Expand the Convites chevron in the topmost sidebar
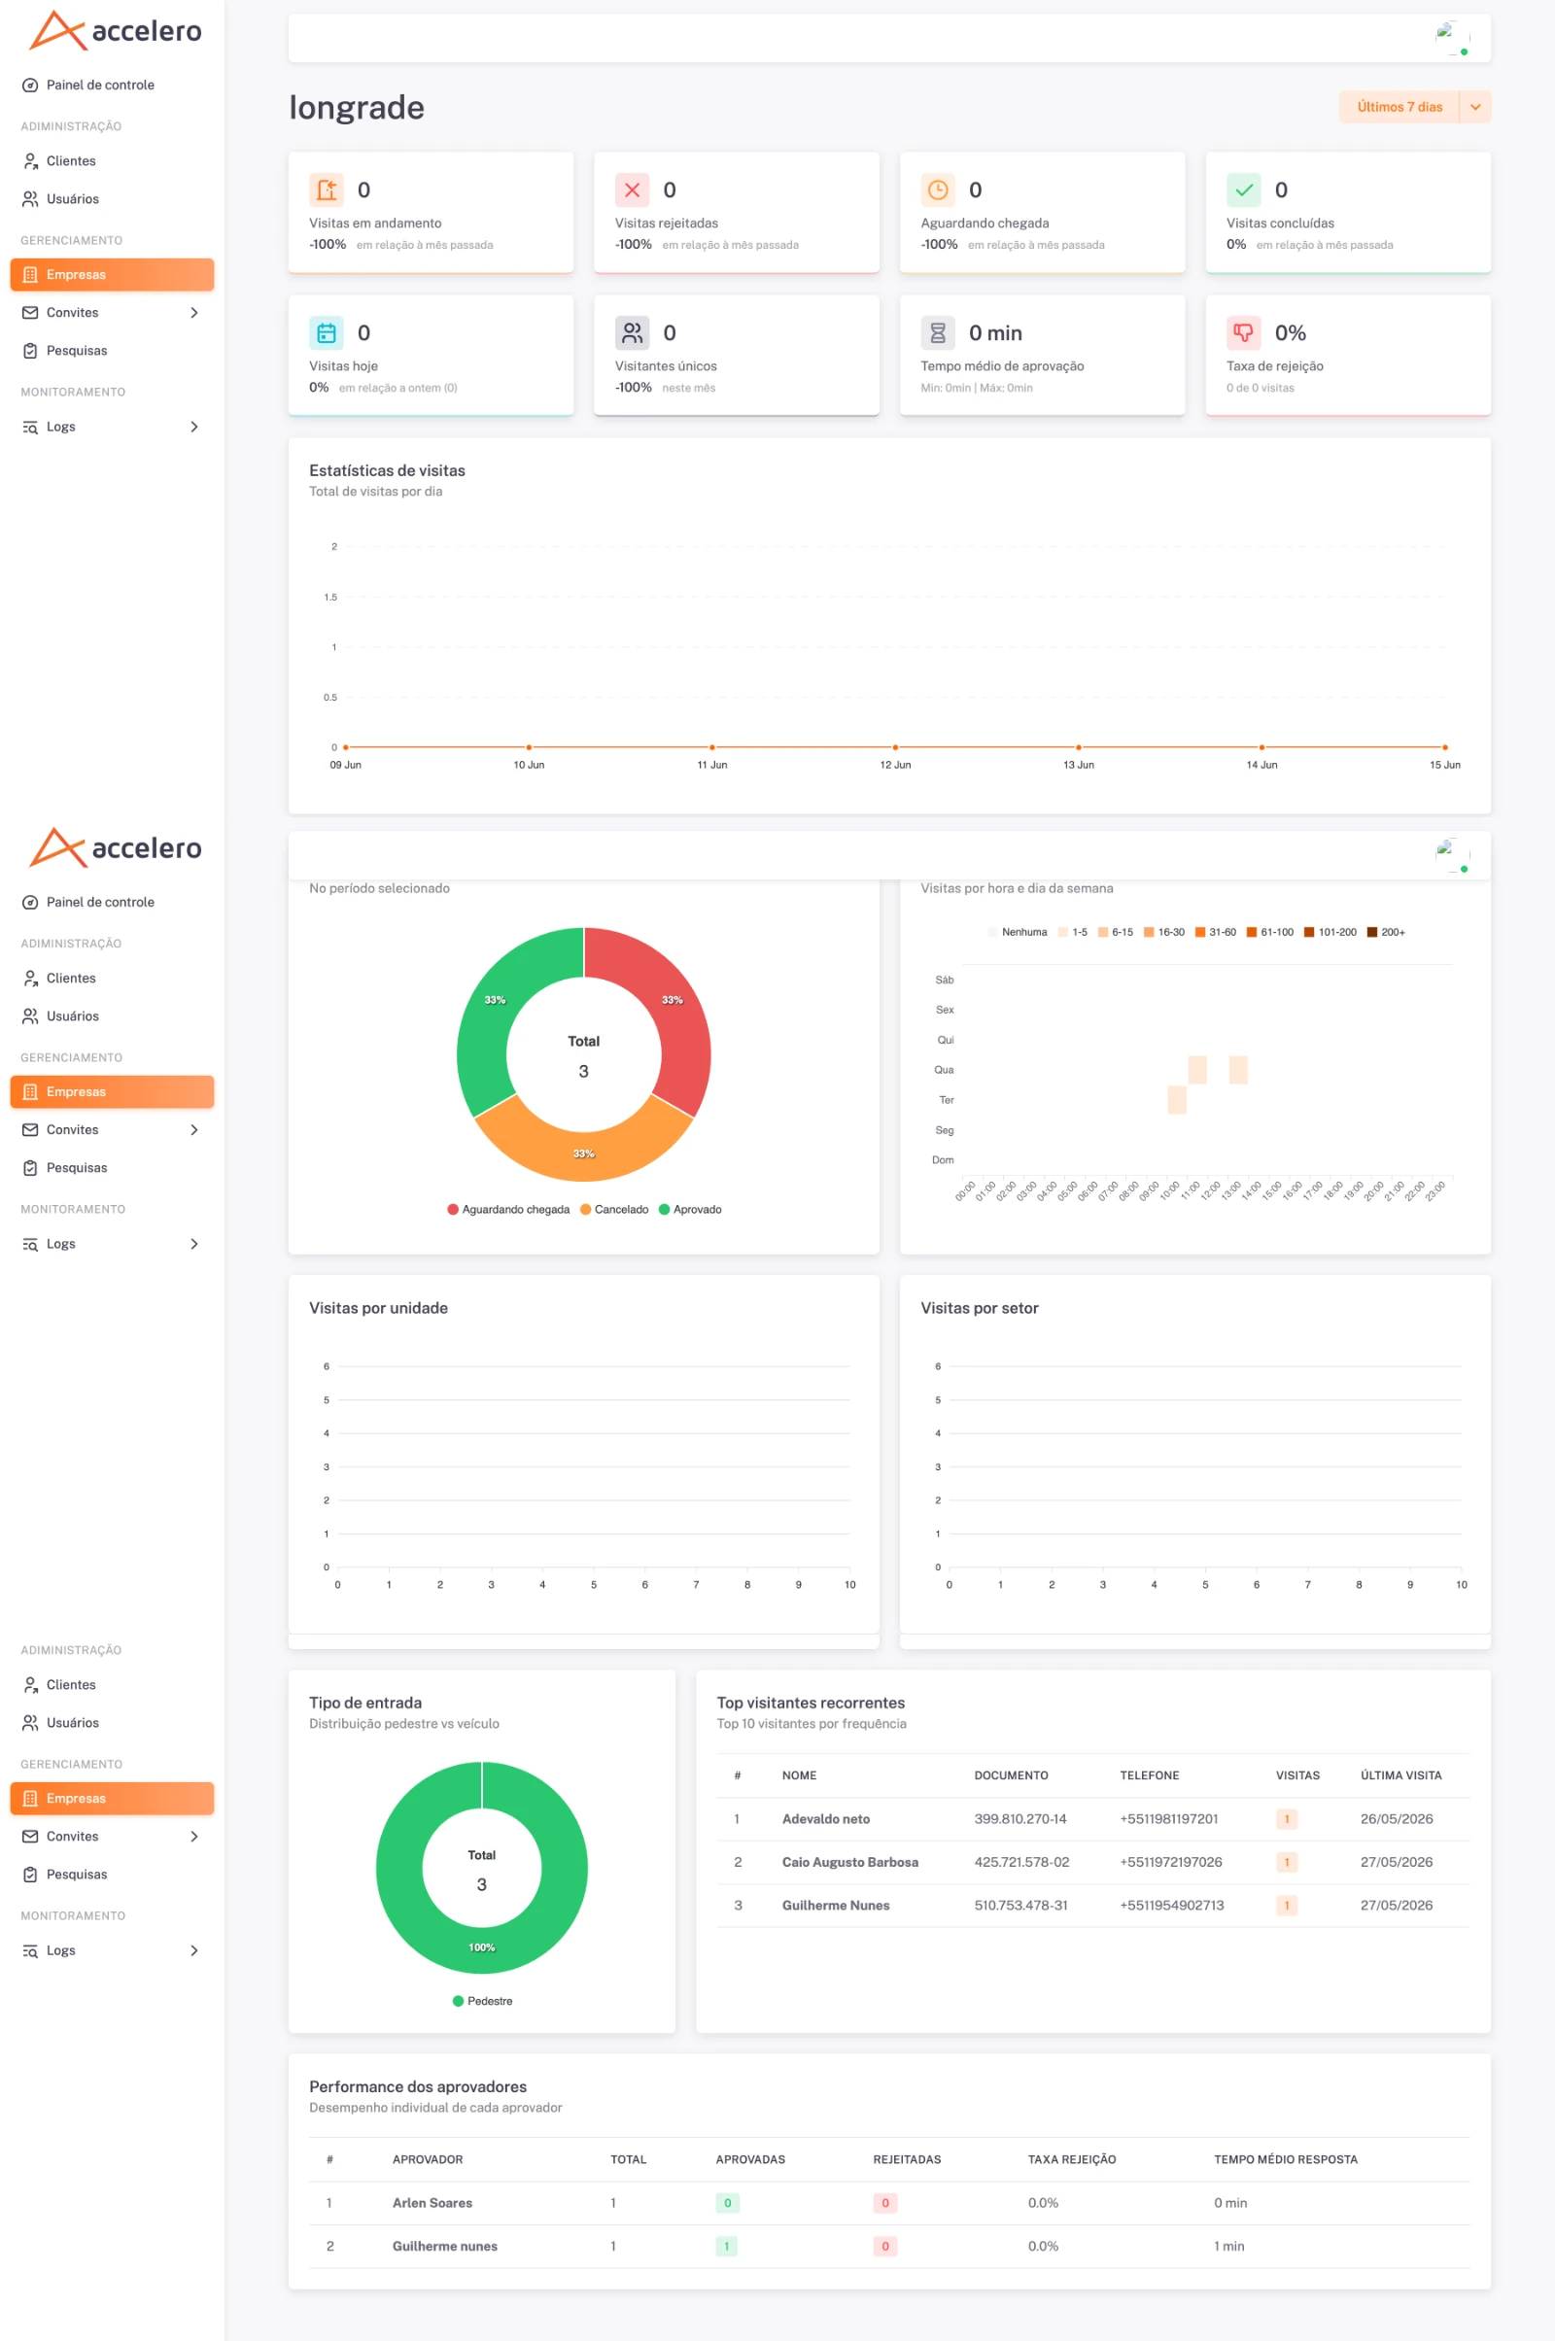This screenshot has width=1555, height=2341. [194, 312]
